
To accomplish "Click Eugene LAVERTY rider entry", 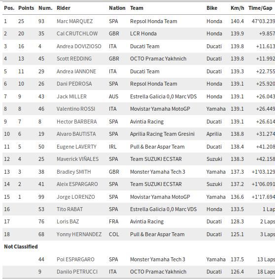I will (x=76, y=147).
